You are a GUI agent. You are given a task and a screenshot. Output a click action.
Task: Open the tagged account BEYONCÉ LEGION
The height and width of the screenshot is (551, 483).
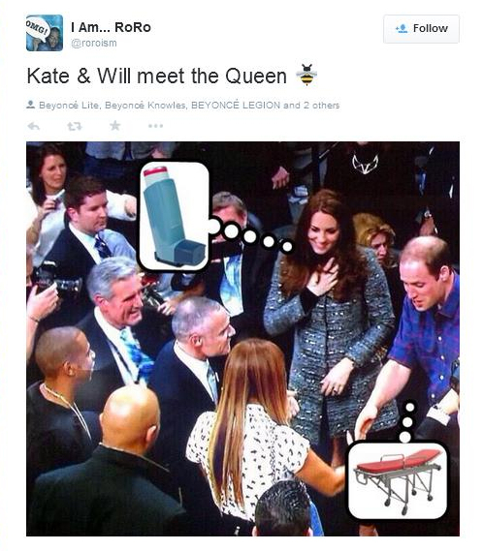point(236,106)
